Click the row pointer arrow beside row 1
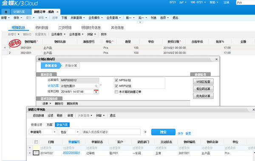255x161 pixels. click(5, 48)
